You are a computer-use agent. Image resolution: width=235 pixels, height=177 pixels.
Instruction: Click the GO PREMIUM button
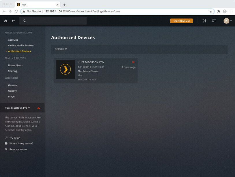(182, 21)
